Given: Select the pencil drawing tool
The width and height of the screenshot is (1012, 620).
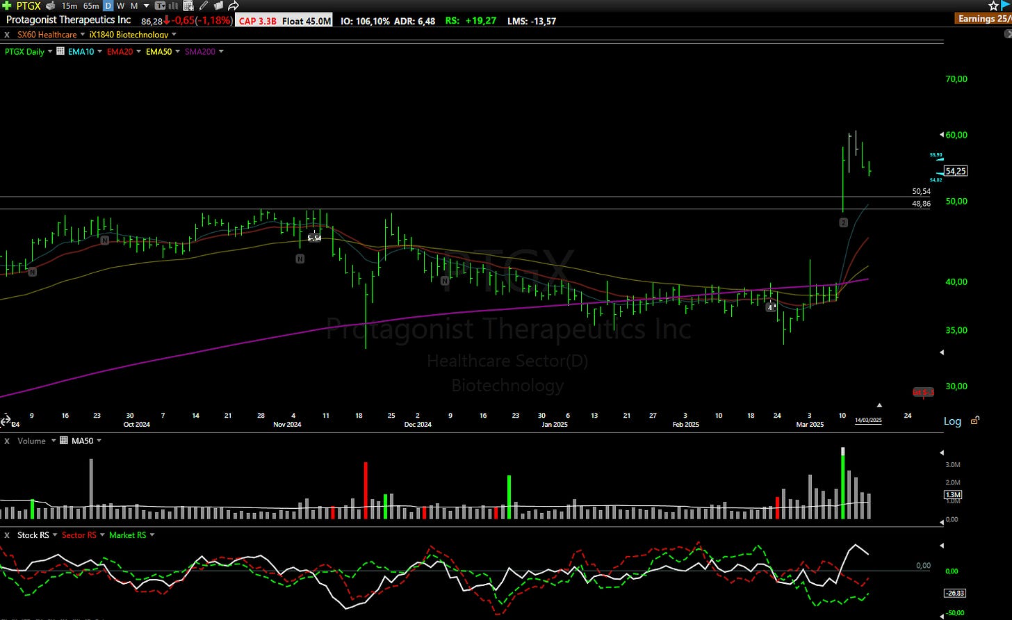Looking at the screenshot, I should pos(204,6).
